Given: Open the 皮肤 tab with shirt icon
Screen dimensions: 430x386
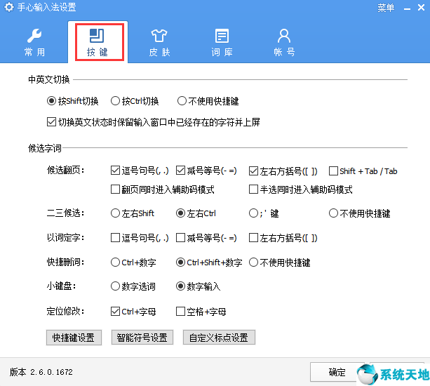Looking at the screenshot, I should (160, 42).
